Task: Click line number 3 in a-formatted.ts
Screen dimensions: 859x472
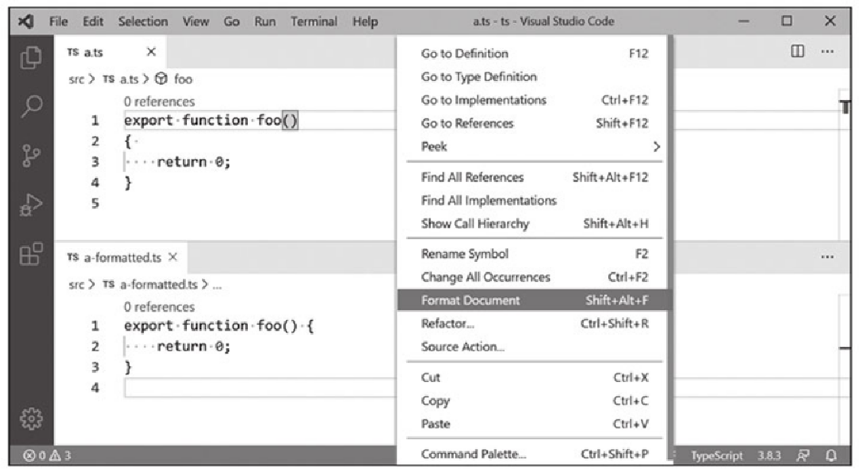Action: [95, 367]
